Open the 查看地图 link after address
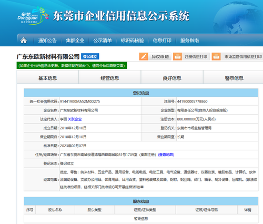The height and width of the screenshot is (224, 263). [x=166, y=155]
